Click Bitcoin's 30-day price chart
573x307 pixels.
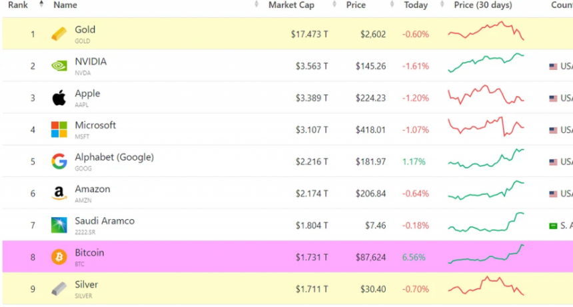(486, 254)
